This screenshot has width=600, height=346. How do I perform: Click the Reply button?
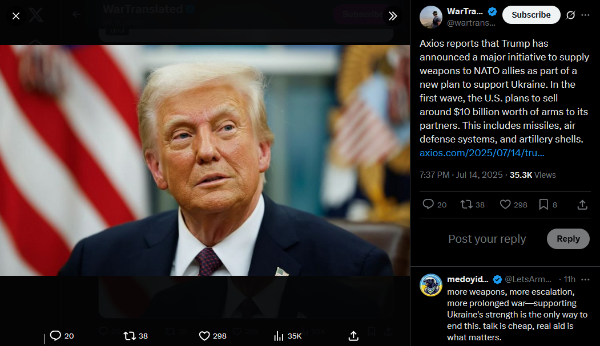tap(568, 239)
